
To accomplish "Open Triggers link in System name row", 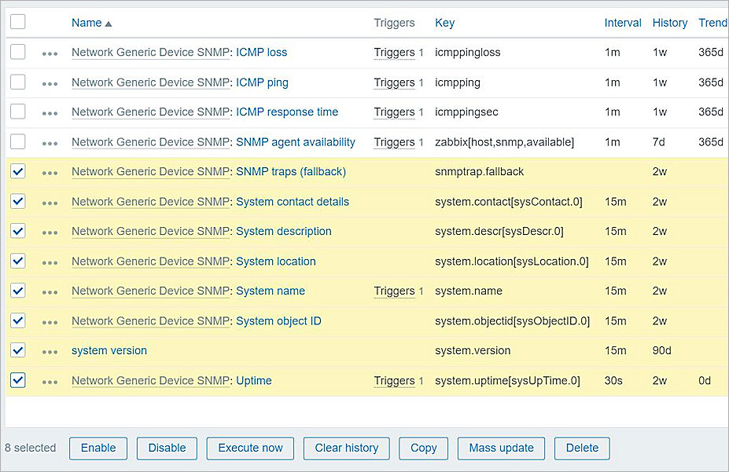I will point(394,291).
